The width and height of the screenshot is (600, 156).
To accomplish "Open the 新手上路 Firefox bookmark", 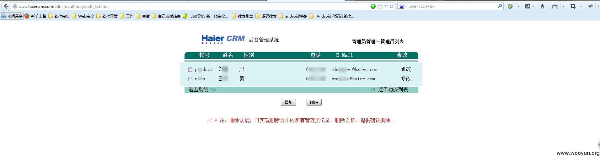I will (x=35, y=16).
